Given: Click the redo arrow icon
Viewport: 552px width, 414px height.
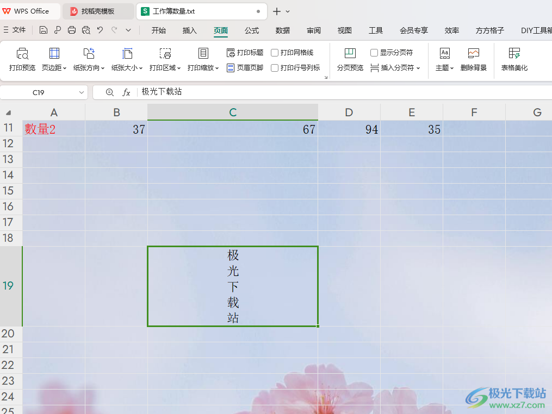Looking at the screenshot, I should pyautogui.click(x=114, y=30).
